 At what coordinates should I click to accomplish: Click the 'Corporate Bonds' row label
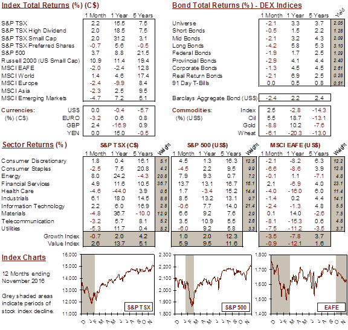click(195, 68)
